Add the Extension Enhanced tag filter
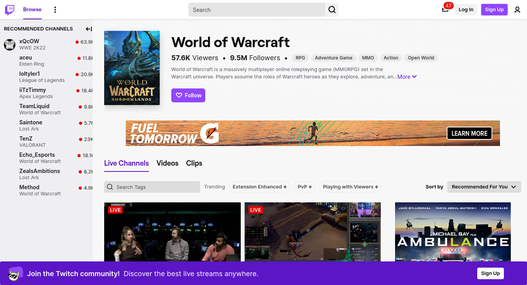527x285 pixels. [260, 187]
